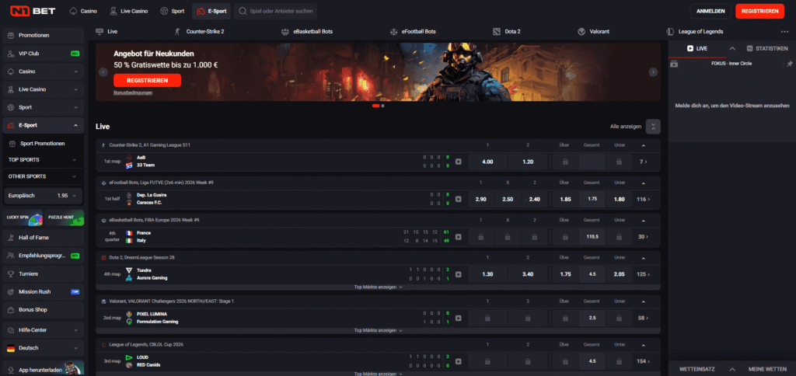Image resolution: width=796 pixels, height=376 pixels.
Task: Open the Deutsch language dropdown
Action: coord(44,348)
